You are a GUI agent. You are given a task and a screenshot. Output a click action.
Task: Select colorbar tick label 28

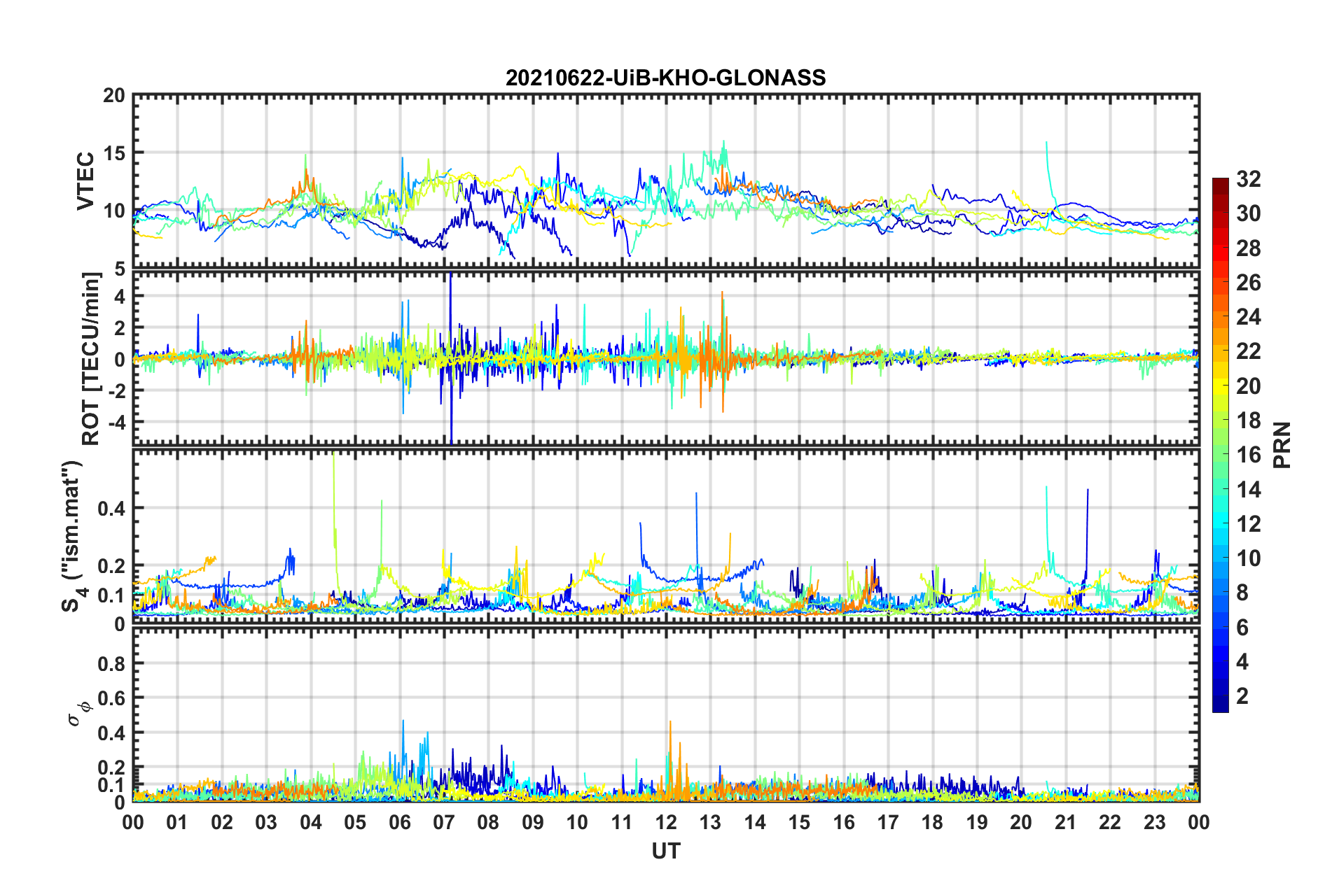[1249, 248]
